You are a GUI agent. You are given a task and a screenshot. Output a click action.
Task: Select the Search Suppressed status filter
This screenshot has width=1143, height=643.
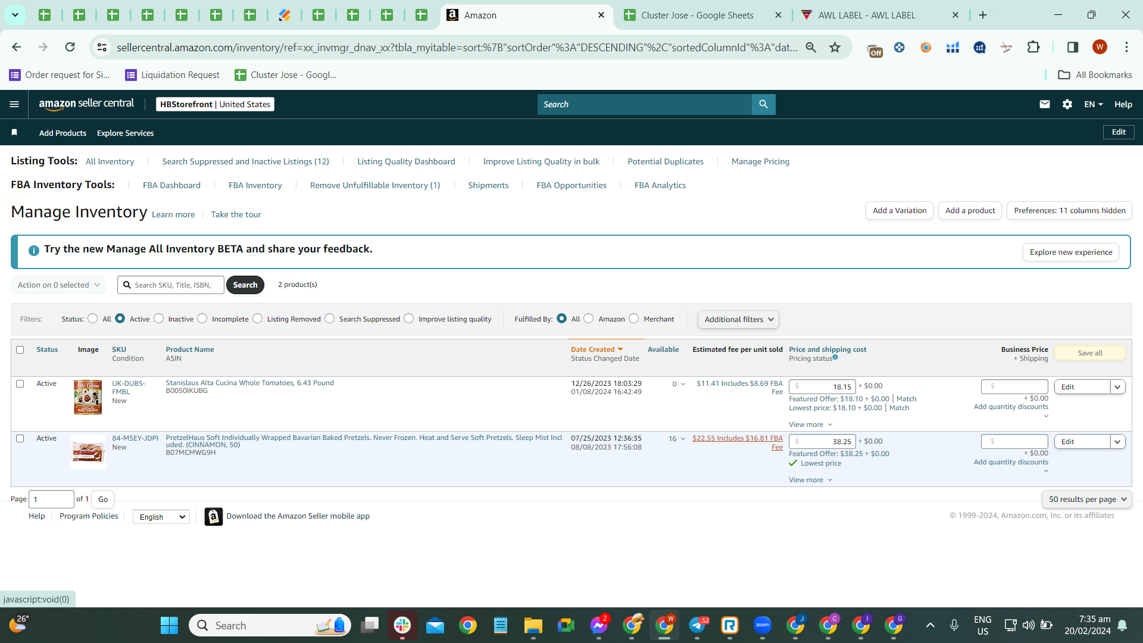[x=329, y=319]
